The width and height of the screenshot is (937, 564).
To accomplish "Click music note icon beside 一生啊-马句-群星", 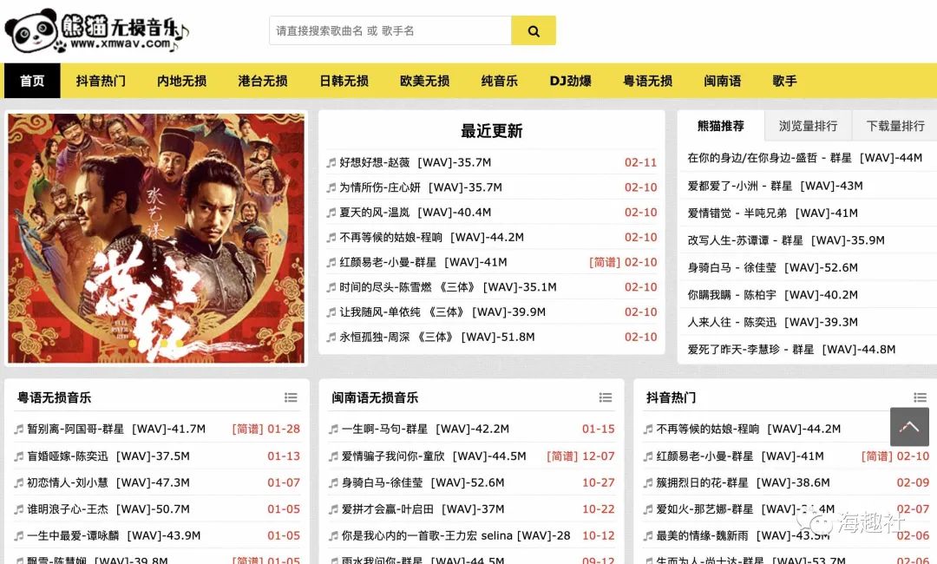I will (x=333, y=429).
